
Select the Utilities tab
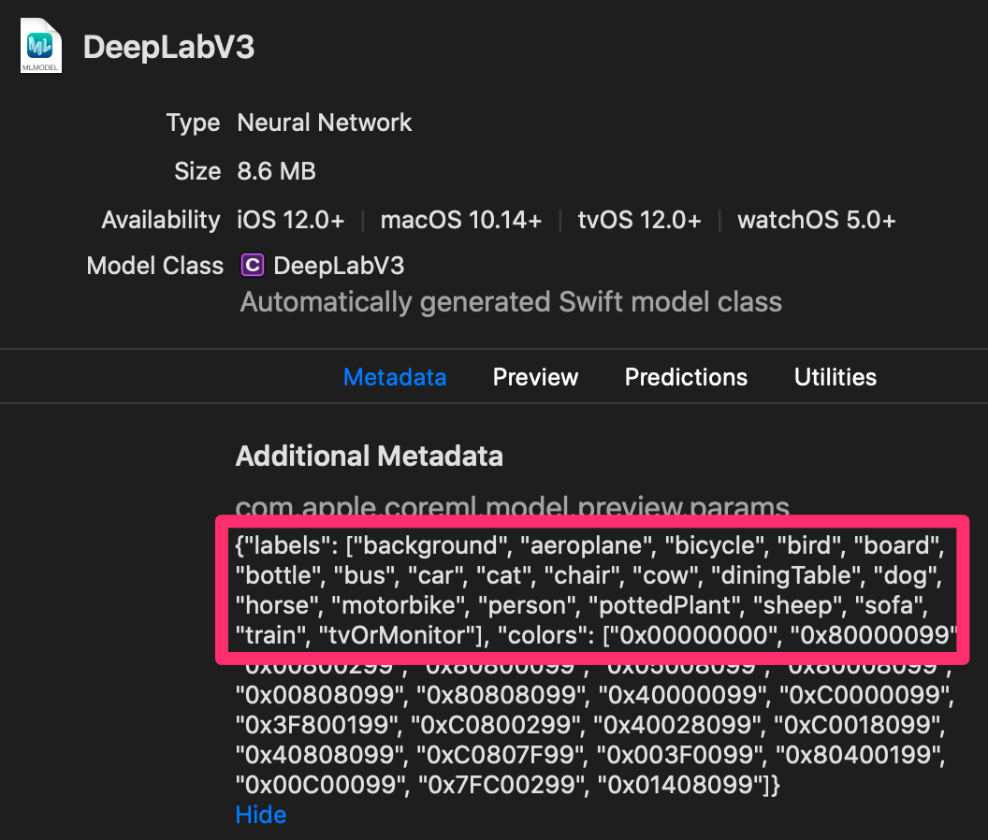pyautogui.click(x=835, y=376)
